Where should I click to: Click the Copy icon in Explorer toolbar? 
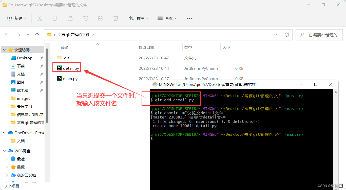(55, 18)
